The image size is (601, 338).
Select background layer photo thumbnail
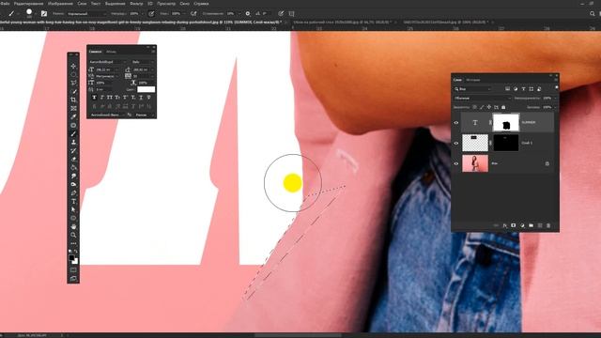pos(475,163)
